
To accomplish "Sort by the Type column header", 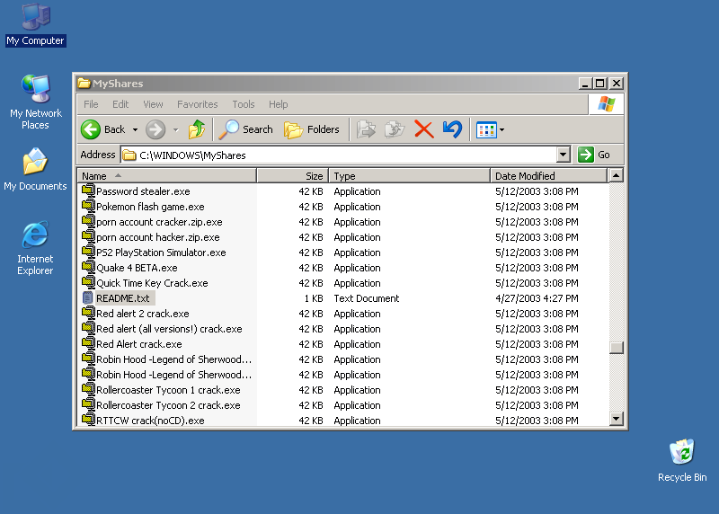I will coord(410,176).
